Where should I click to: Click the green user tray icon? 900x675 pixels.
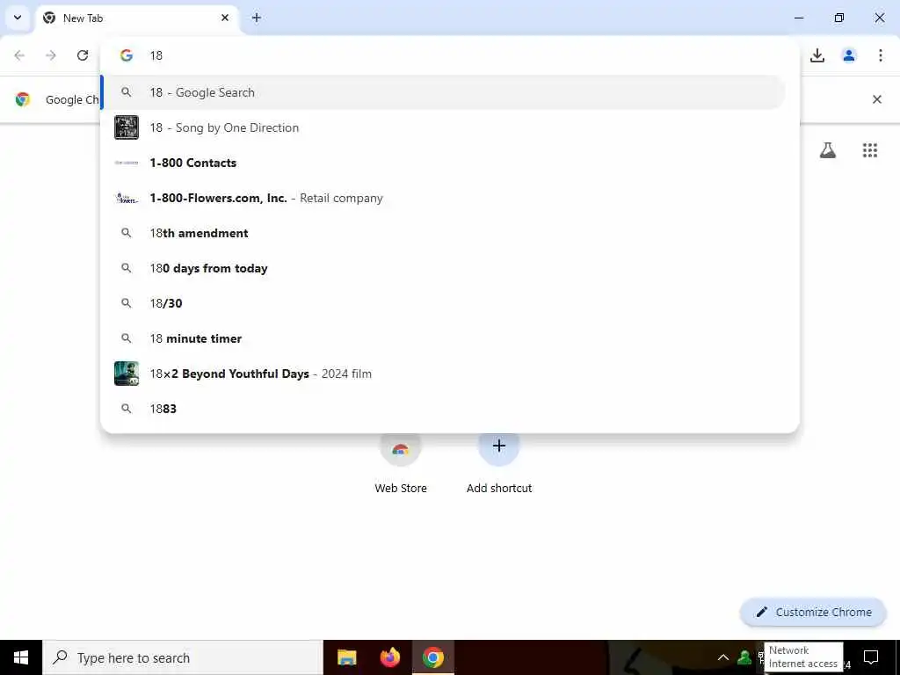744,657
